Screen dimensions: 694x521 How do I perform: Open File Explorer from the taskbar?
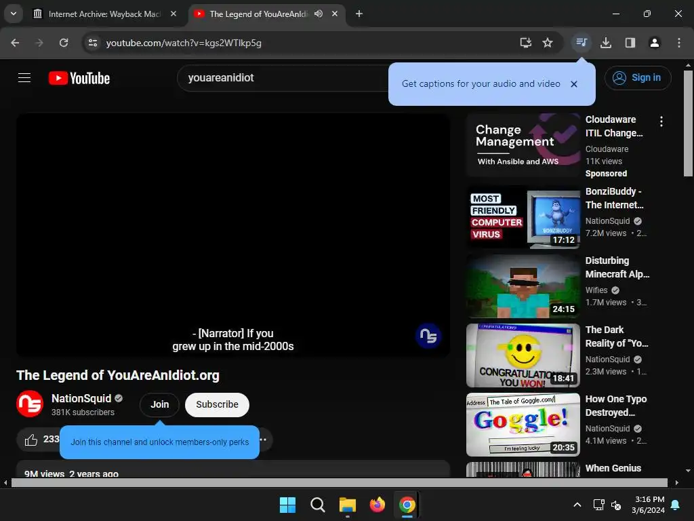point(348,505)
